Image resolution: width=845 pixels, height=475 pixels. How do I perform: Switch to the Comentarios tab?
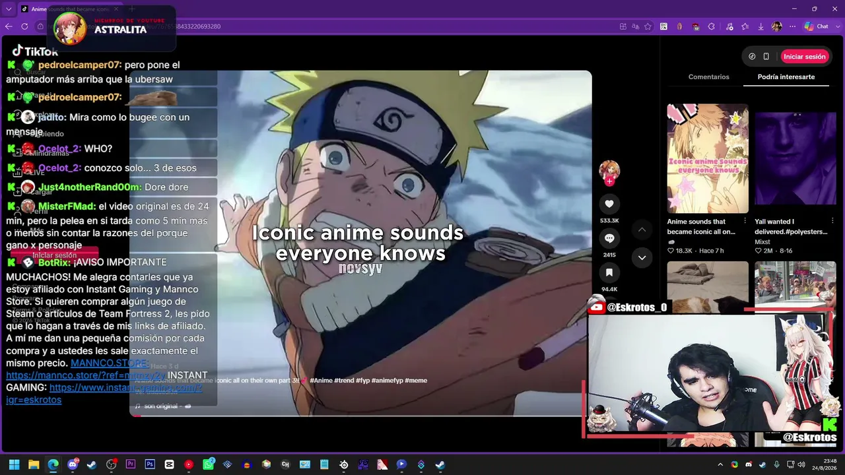(x=708, y=77)
